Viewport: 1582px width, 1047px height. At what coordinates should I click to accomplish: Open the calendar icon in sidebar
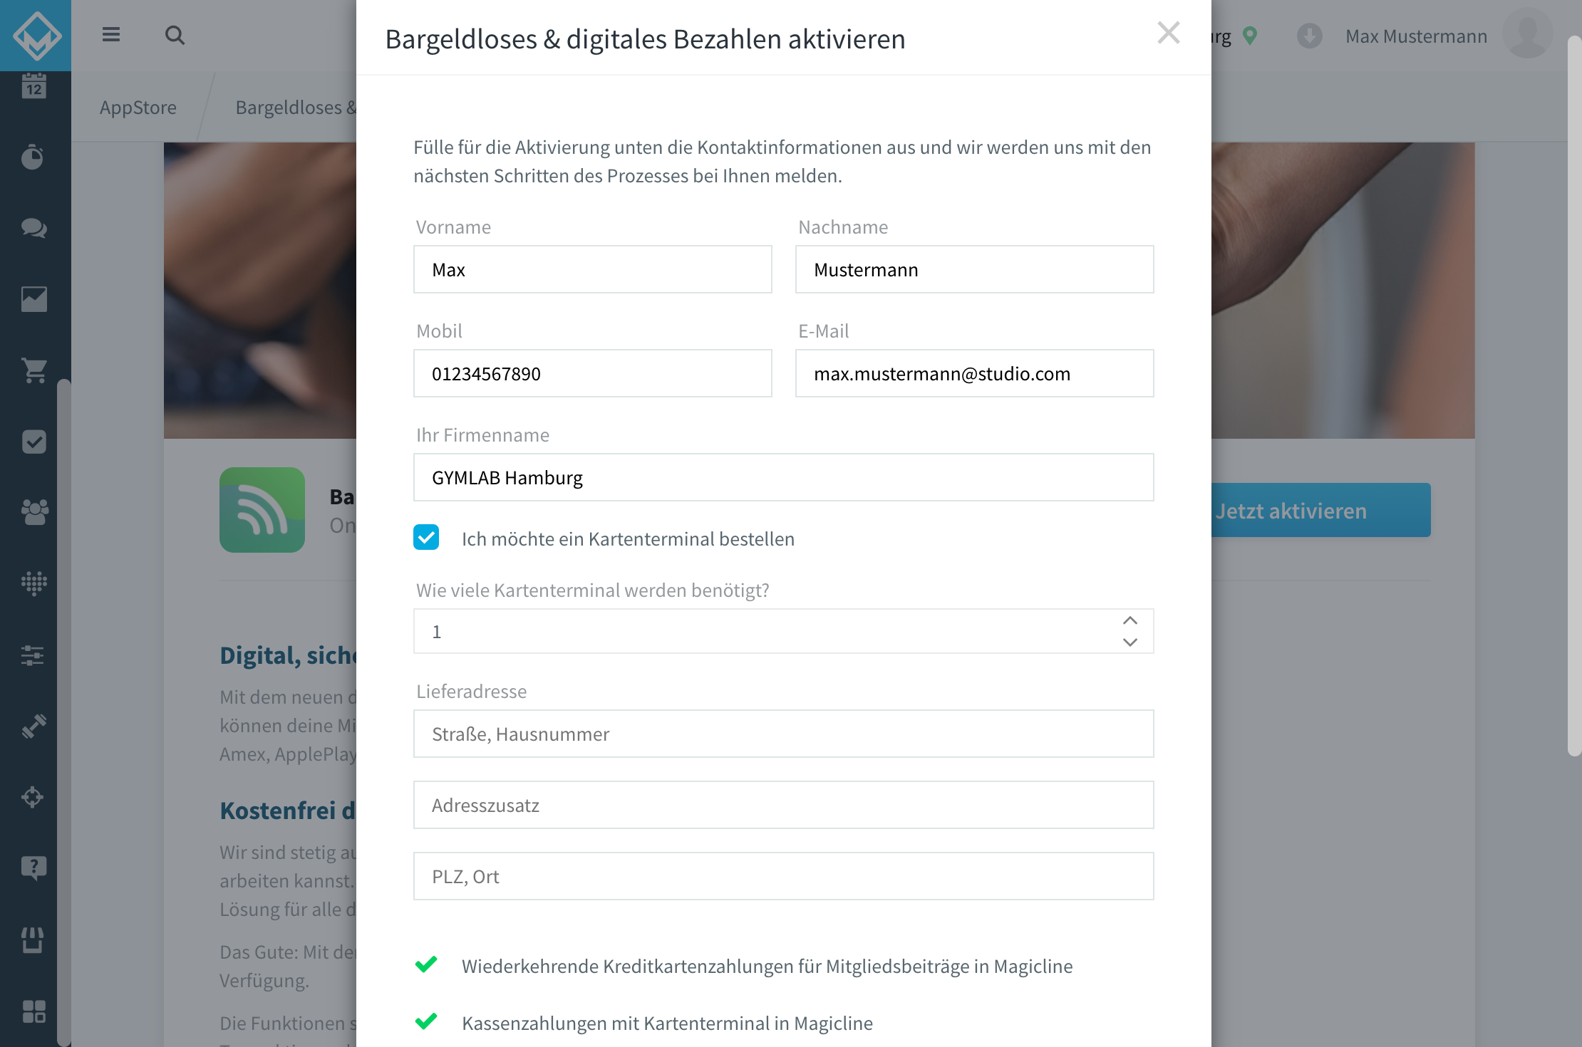[33, 86]
